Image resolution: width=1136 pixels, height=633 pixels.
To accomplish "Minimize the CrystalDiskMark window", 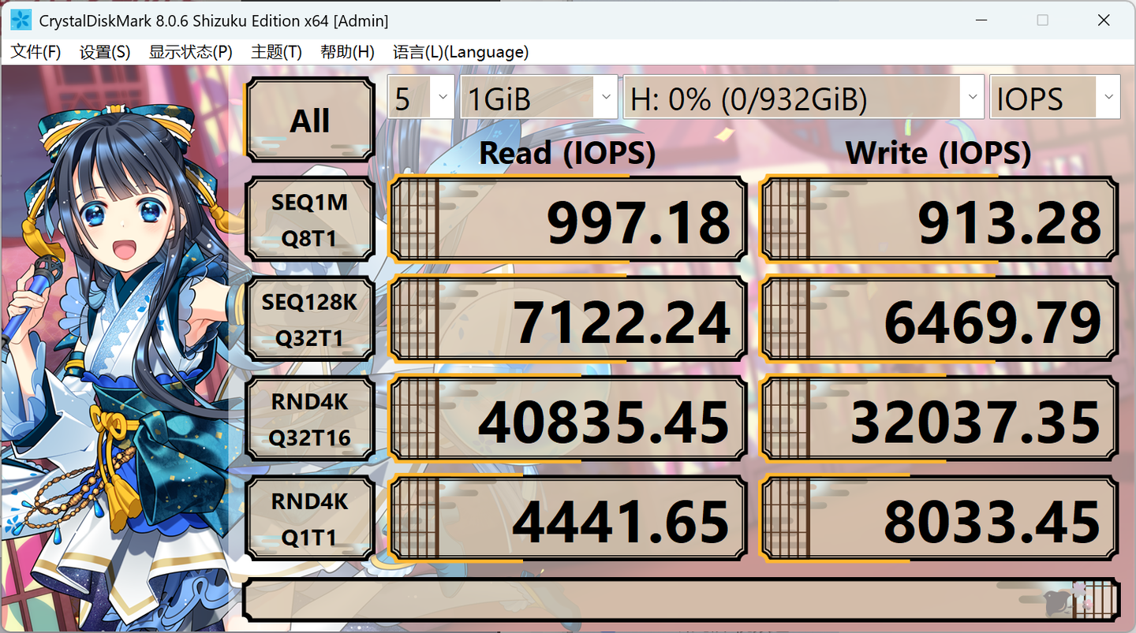I will coord(981,20).
